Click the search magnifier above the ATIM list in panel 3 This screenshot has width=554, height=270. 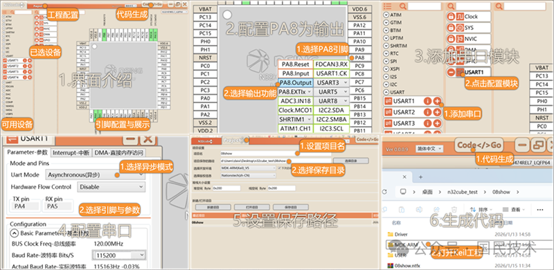(403, 6)
